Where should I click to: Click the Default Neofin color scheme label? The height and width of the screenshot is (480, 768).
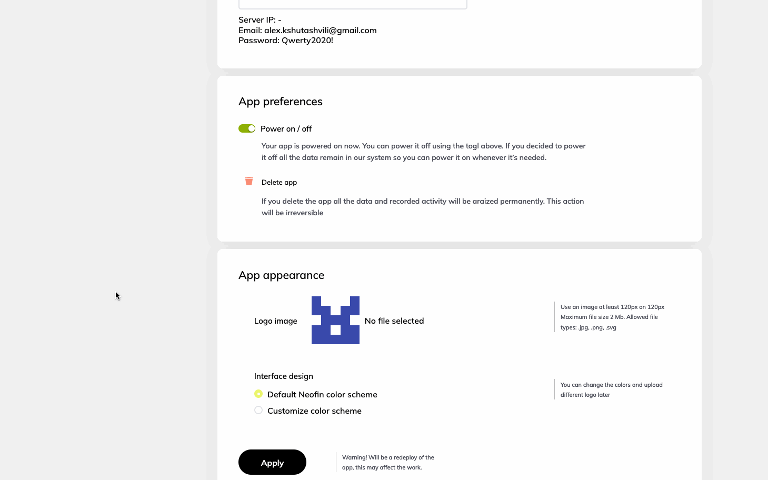[x=322, y=394]
